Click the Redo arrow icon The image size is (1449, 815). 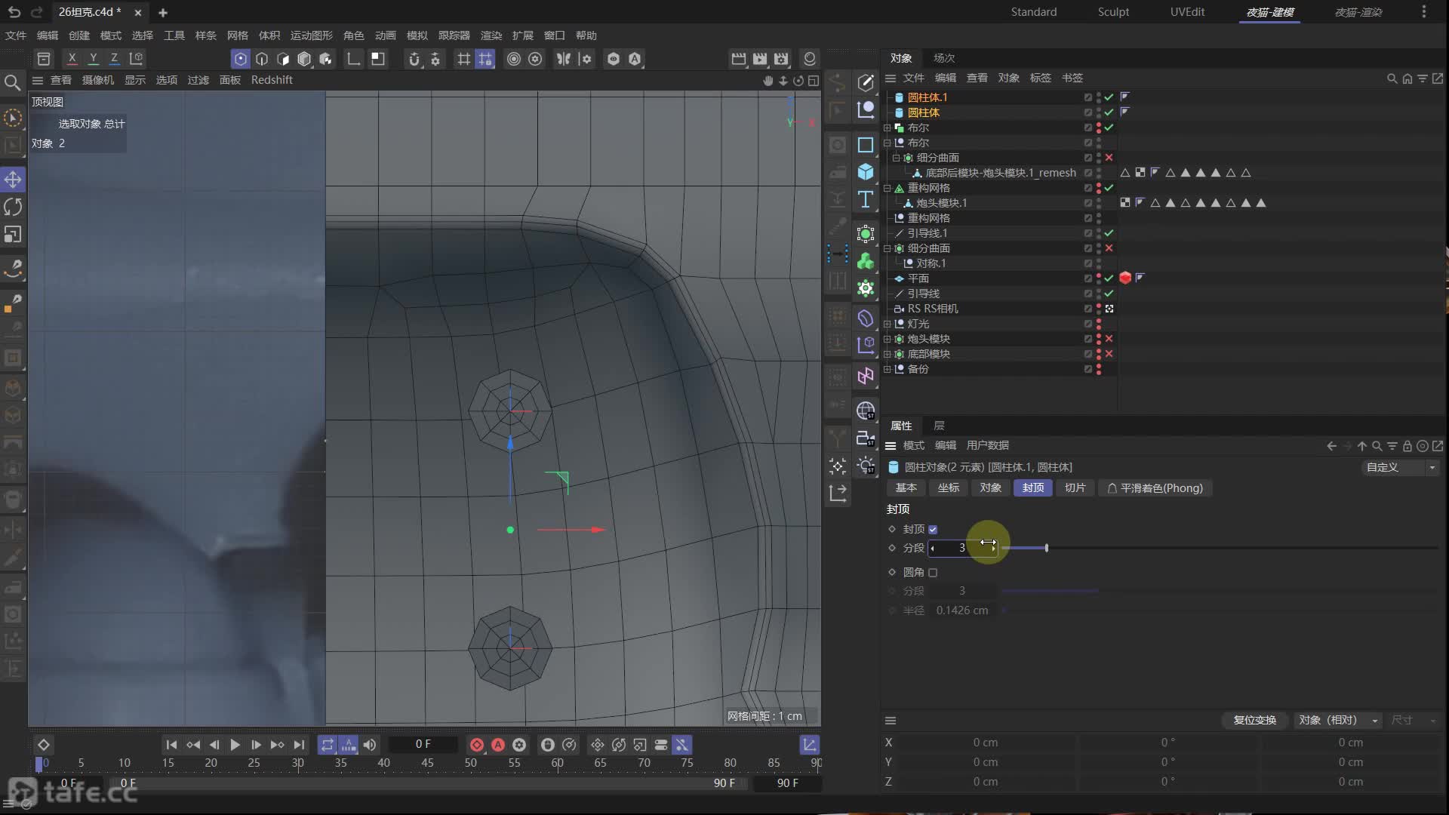point(36,12)
